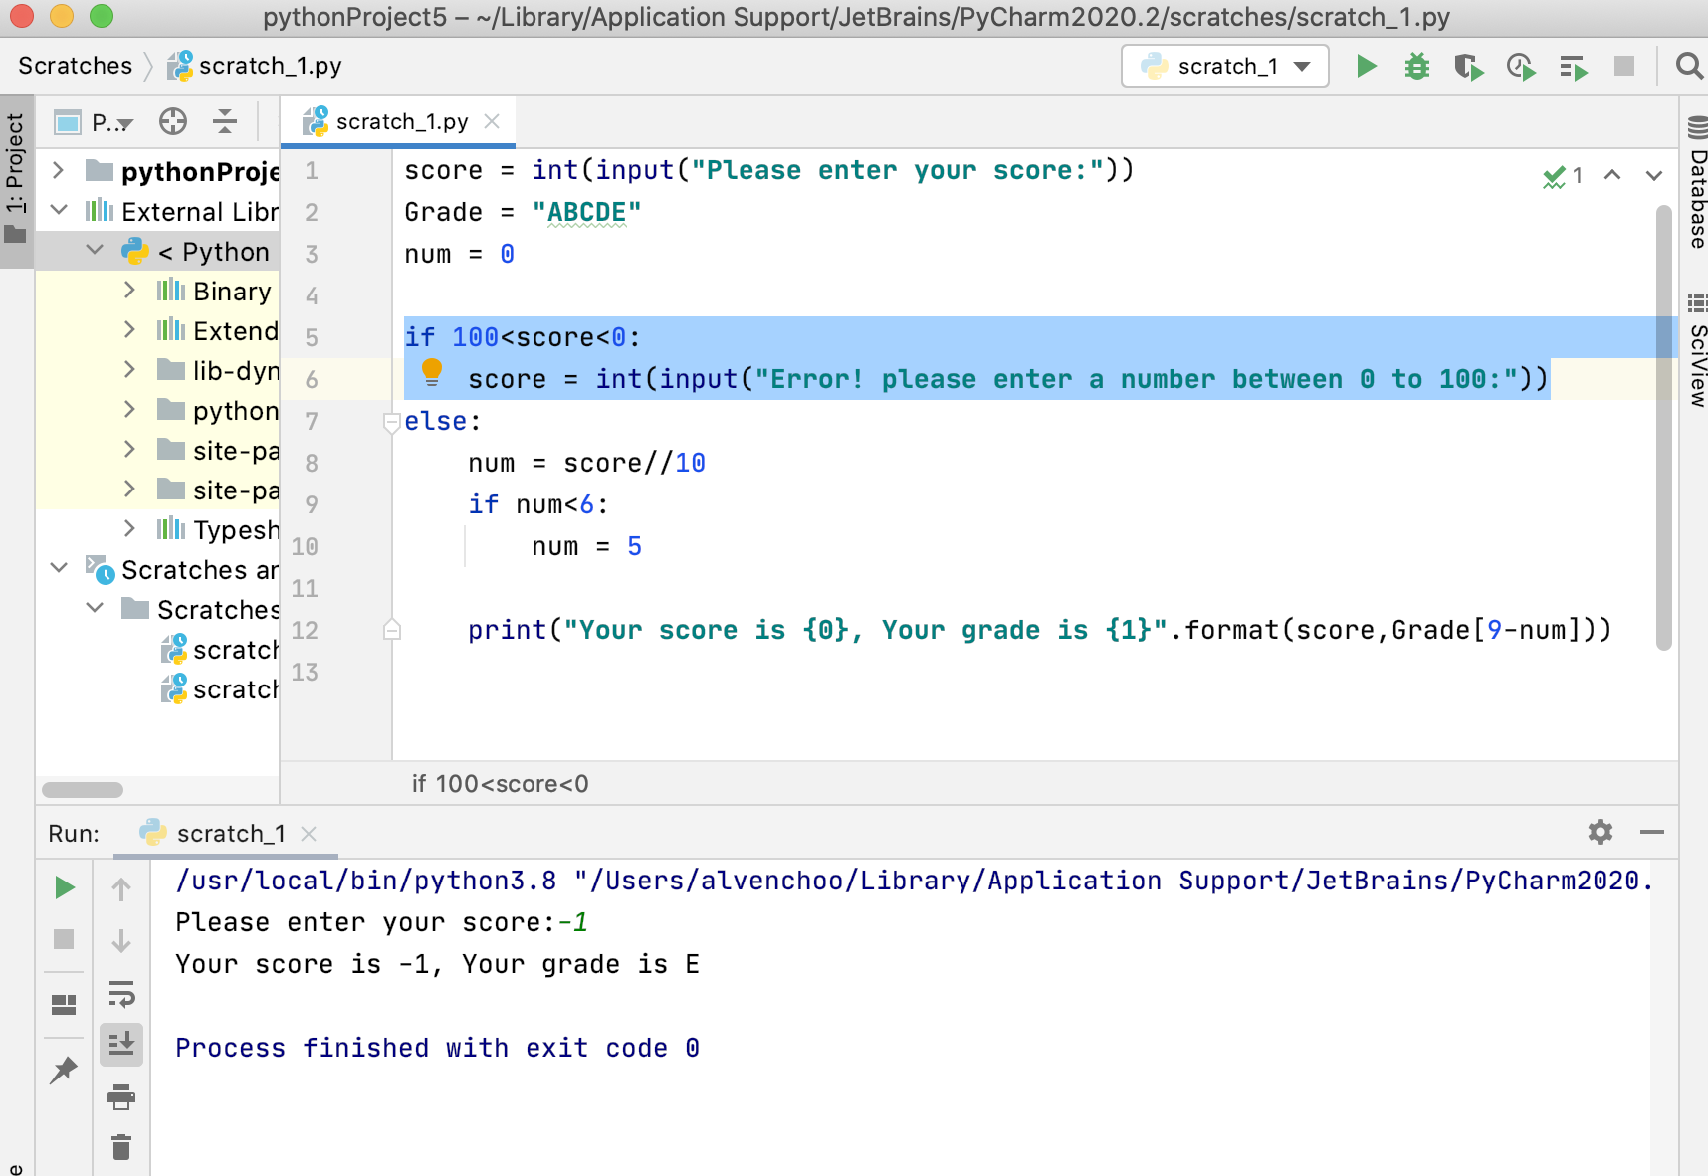Collapse the External Libraries node
Screen dimensions: 1708x1176
(x=59, y=211)
